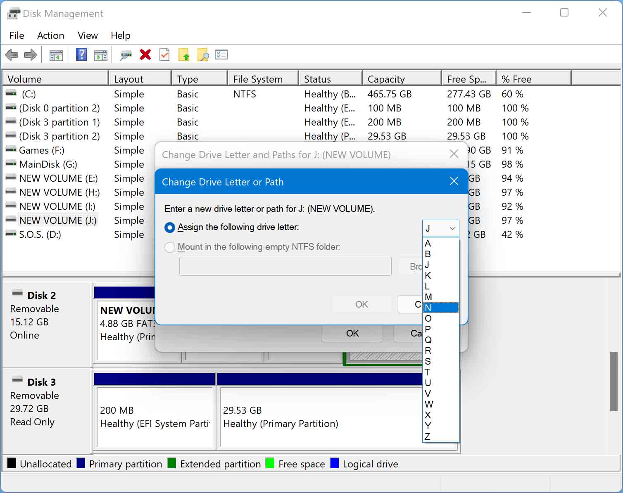Choose drive letter Q from list

coord(441,340)
